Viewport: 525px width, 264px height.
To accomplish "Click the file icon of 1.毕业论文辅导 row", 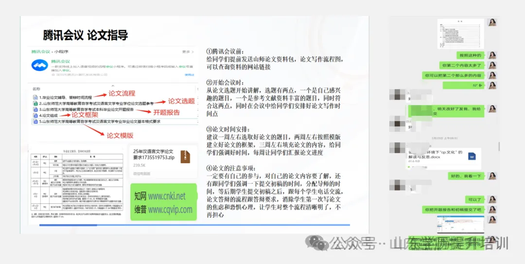I will 35,98.
